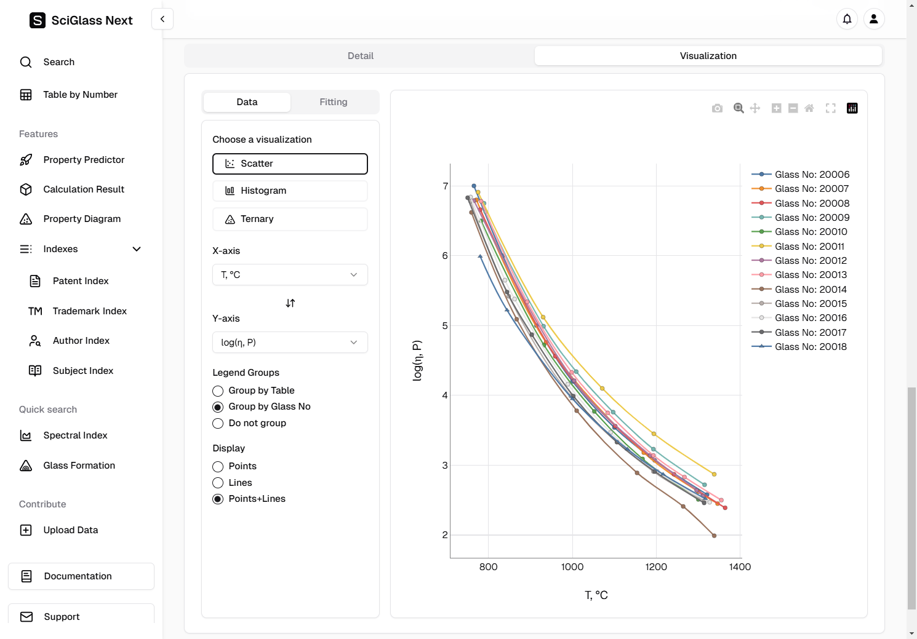
Task: Open the user profile icon
Action: coord(873,19)
